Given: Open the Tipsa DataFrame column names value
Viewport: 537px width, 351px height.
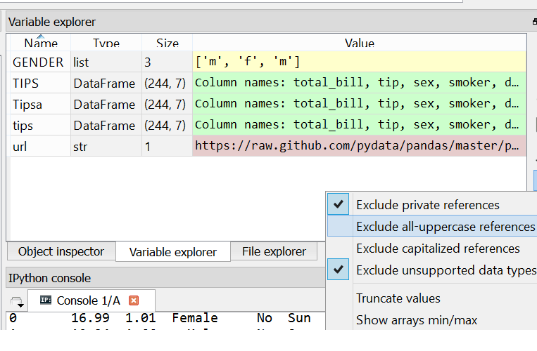Looking at the screenshot, I should click(359, 104).
